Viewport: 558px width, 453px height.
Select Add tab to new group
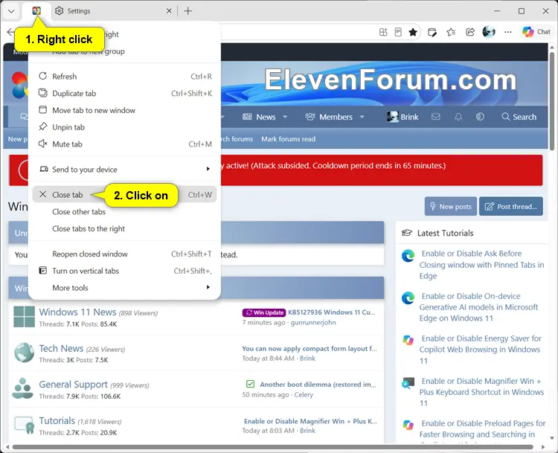pos(124,51)
